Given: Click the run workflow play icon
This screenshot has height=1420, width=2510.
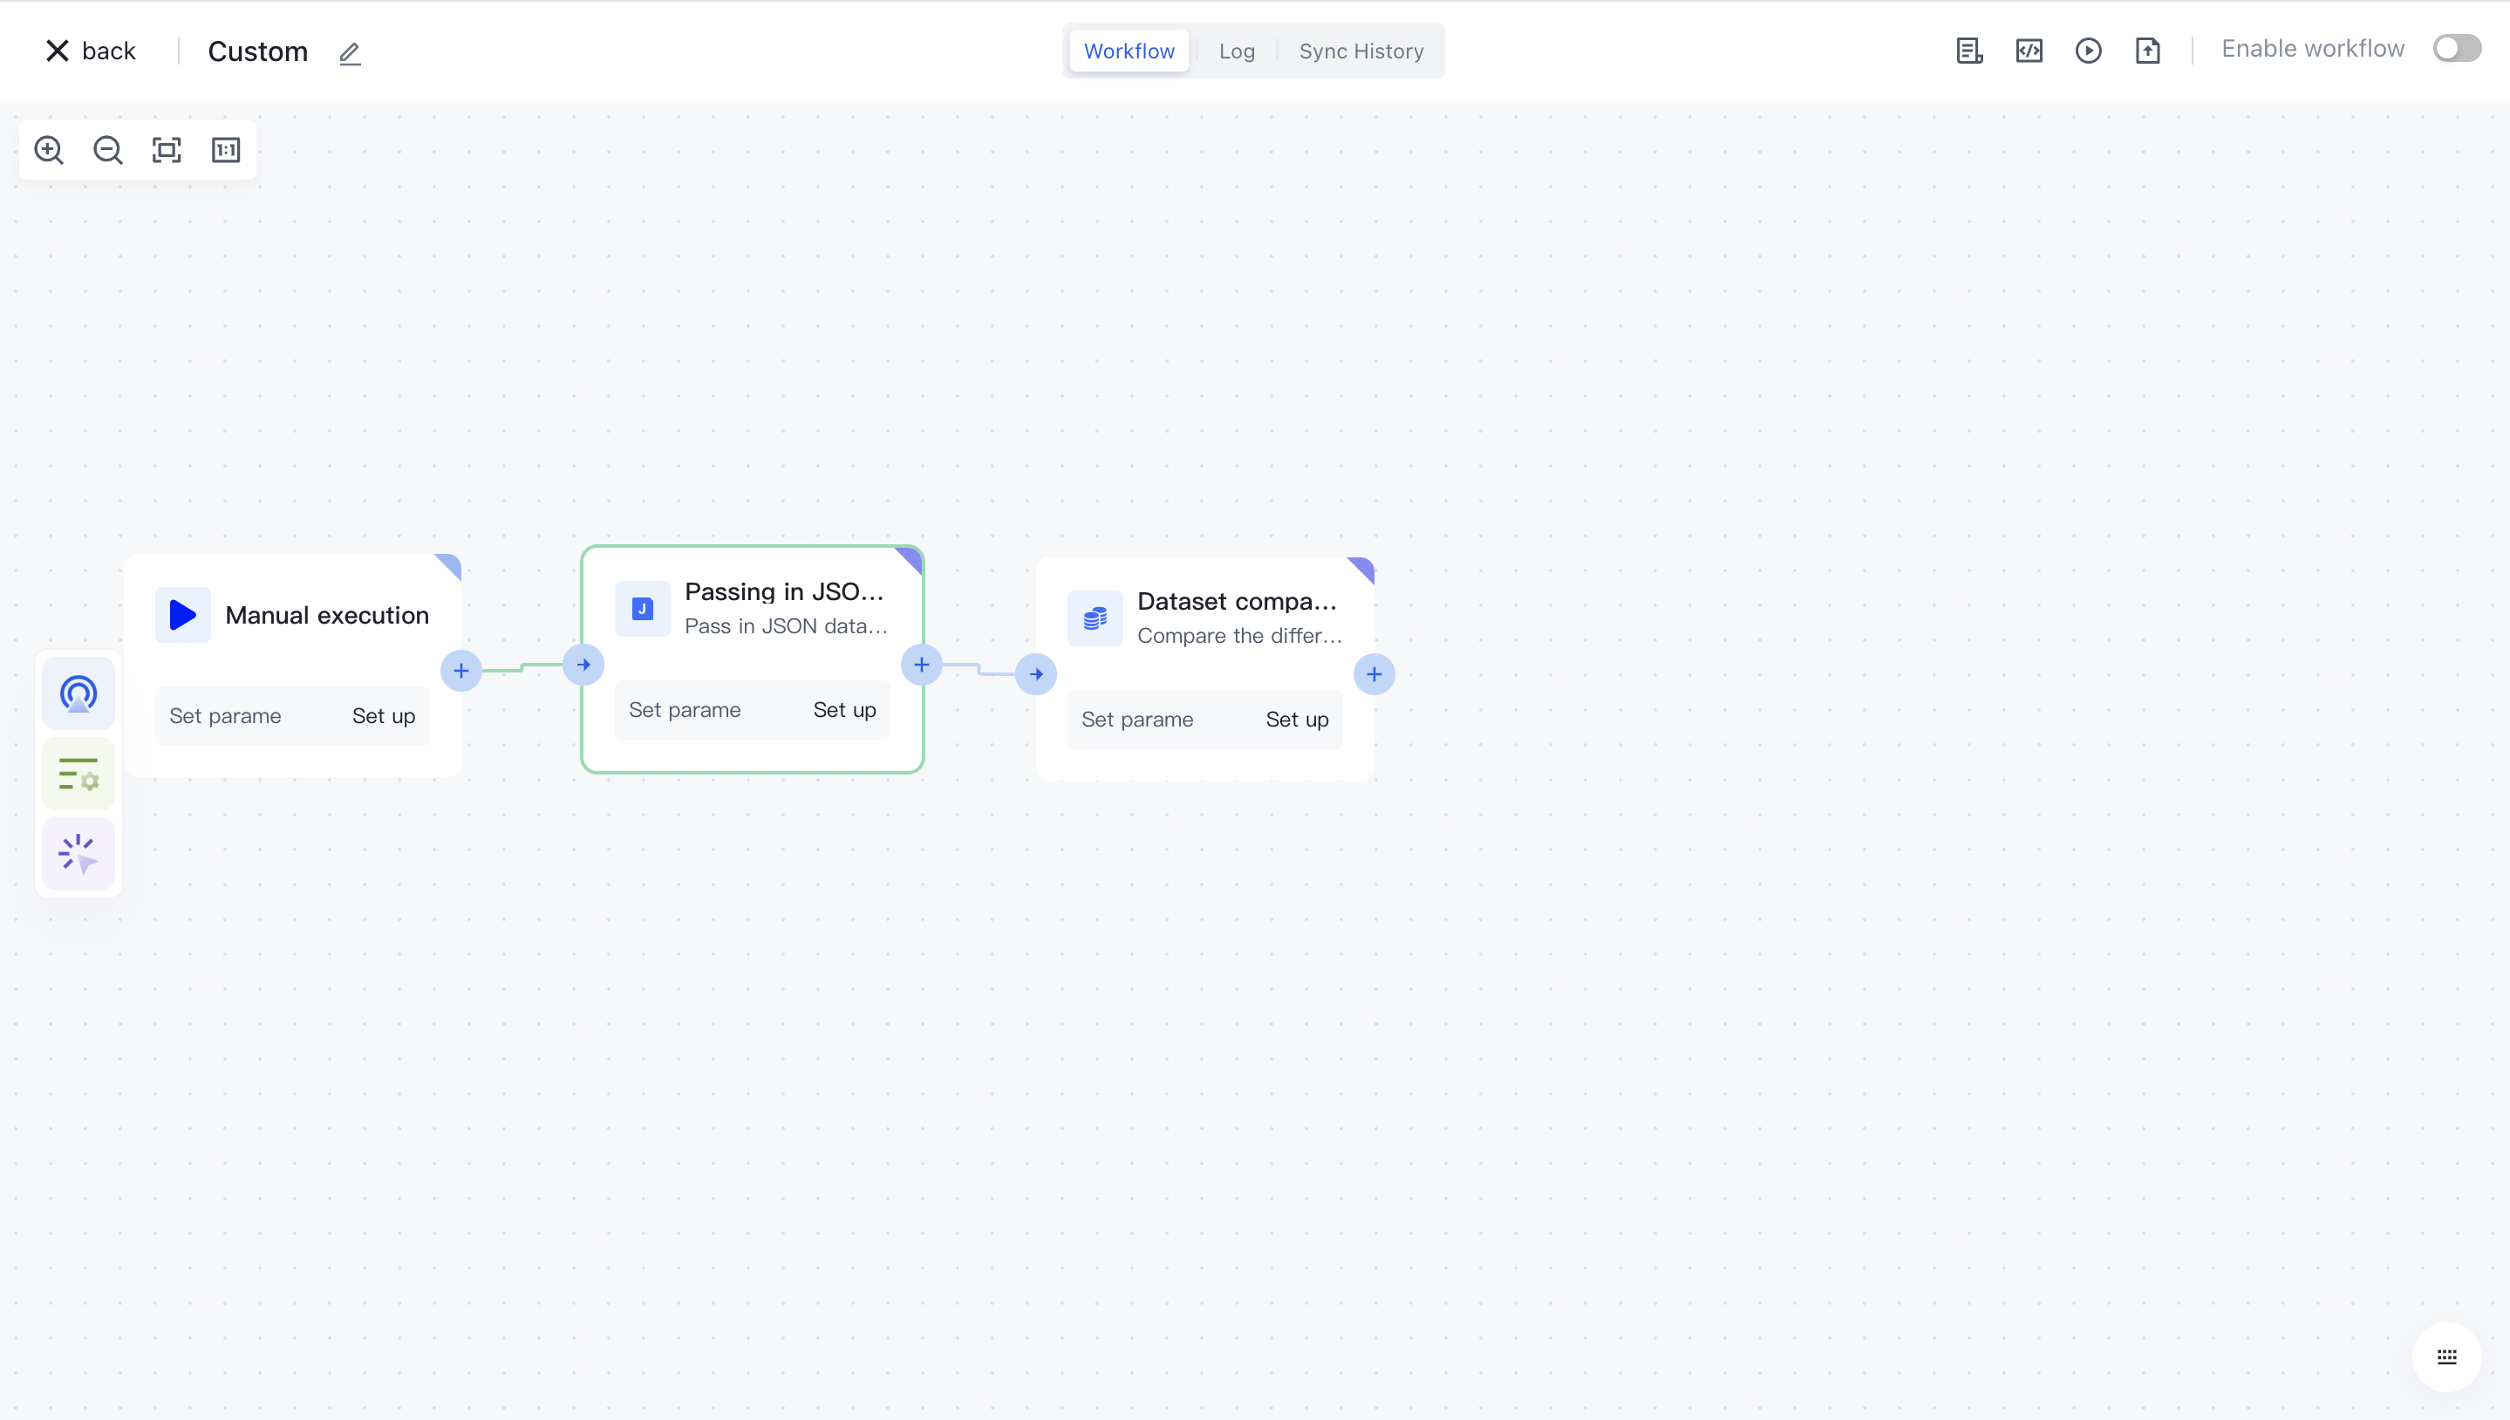Looking at the screenshot, I should tap(2088, 51).
